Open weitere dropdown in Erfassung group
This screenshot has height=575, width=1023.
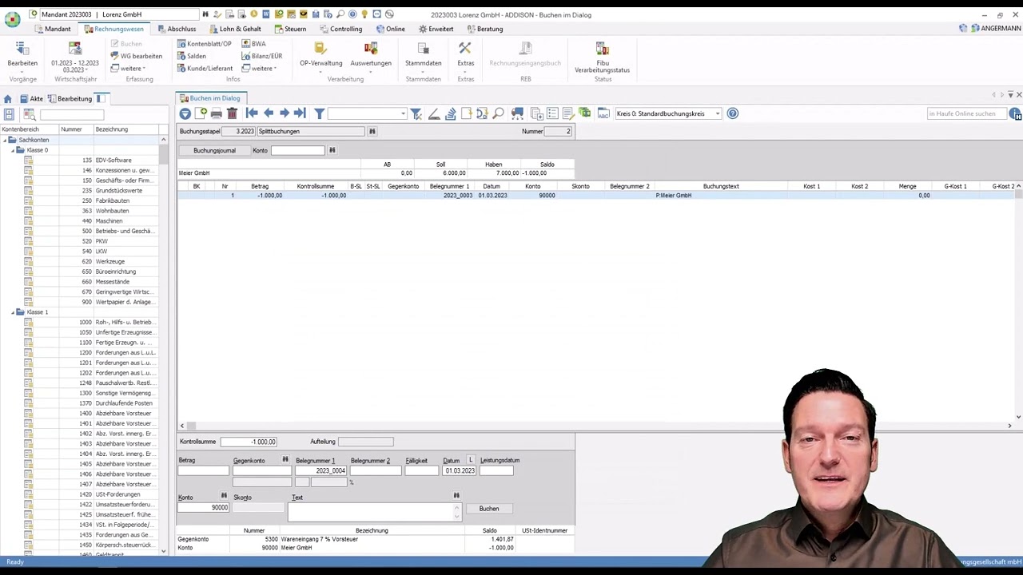click(x=128, y=68)
